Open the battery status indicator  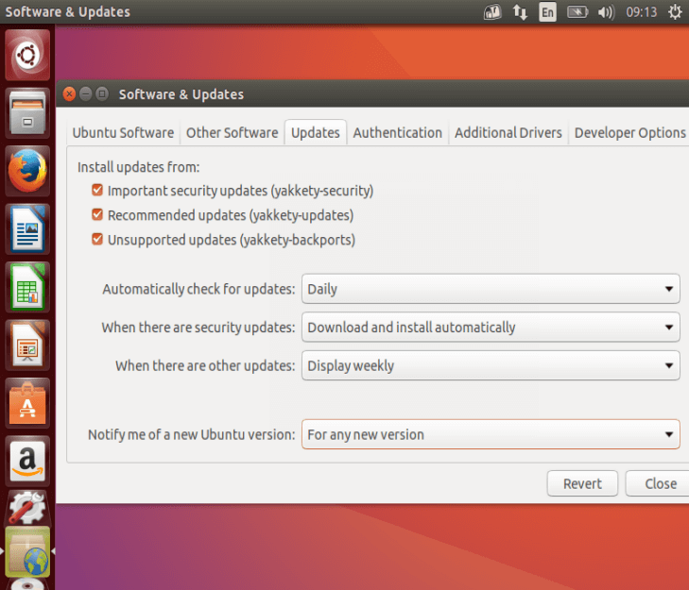coord(577,12)
